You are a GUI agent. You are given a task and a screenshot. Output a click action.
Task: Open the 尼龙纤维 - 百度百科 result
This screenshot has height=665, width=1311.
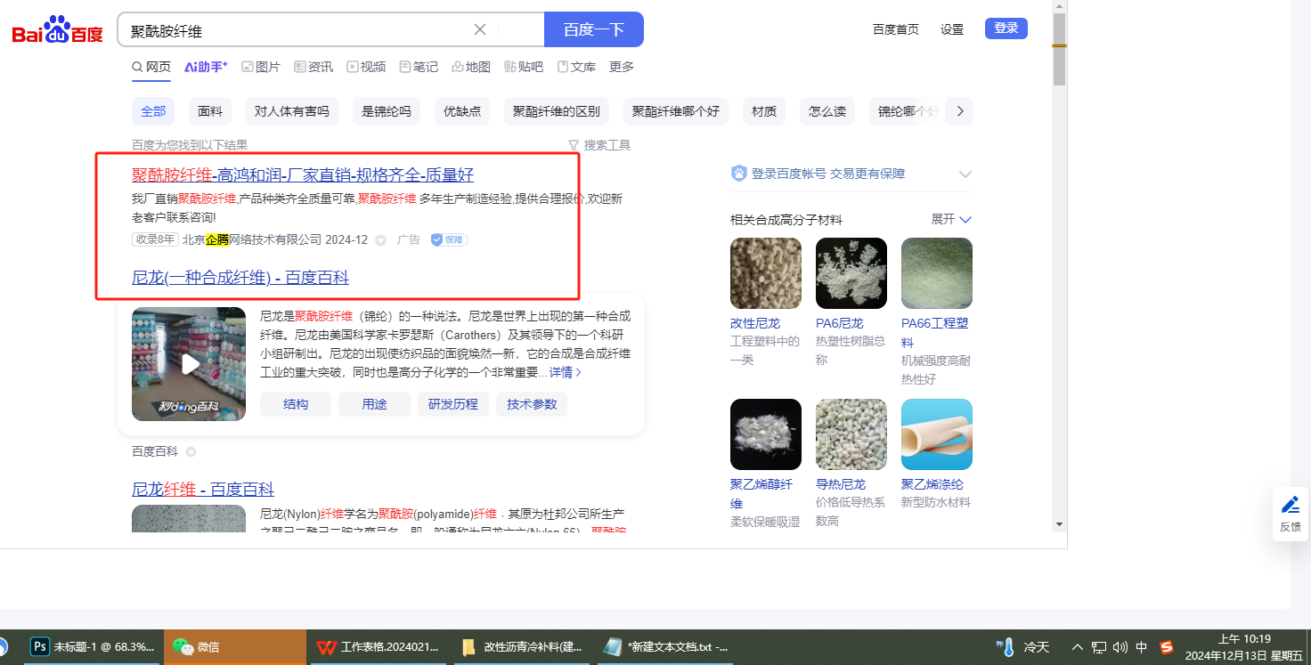(x=203, y=490)
